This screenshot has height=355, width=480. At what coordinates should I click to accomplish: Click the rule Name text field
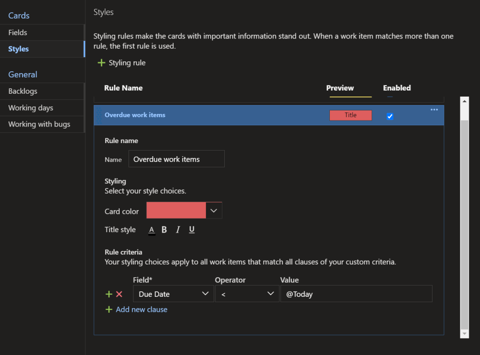pos(176,159)
